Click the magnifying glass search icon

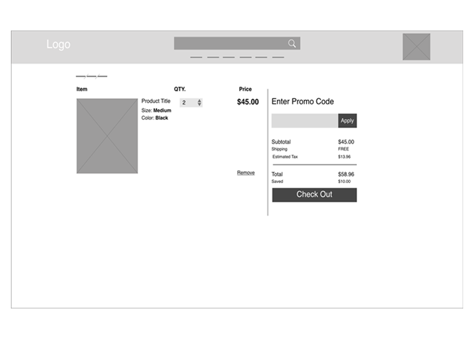tap(292, 43)
